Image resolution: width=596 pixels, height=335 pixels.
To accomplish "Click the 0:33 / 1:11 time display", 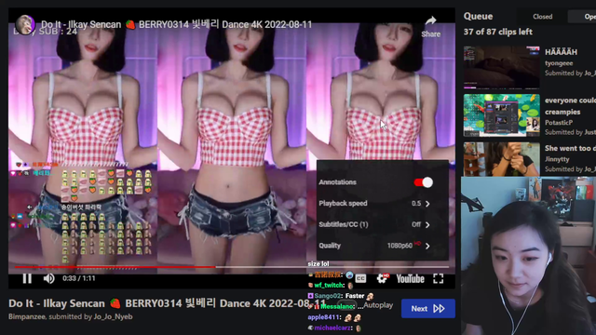I will 78,278.
